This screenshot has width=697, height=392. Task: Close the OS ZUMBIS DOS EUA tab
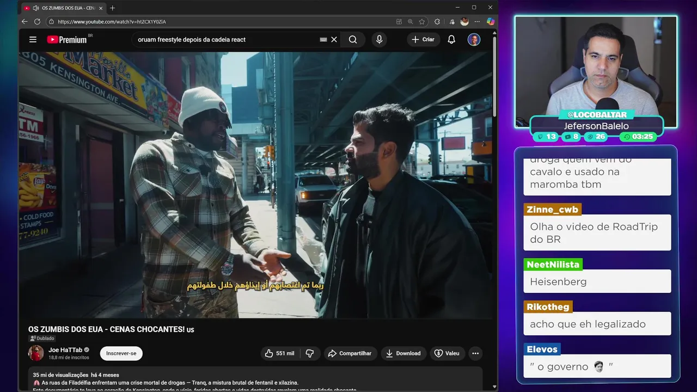[x=101, y=8]
